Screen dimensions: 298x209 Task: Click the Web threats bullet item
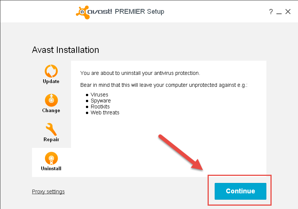105,113
